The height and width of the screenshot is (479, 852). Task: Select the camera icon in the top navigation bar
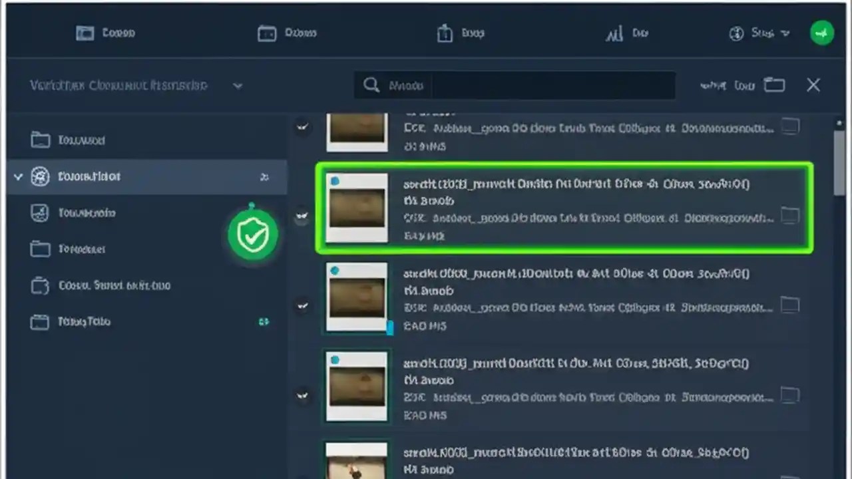pyautogui.click(x=85, y=32)
